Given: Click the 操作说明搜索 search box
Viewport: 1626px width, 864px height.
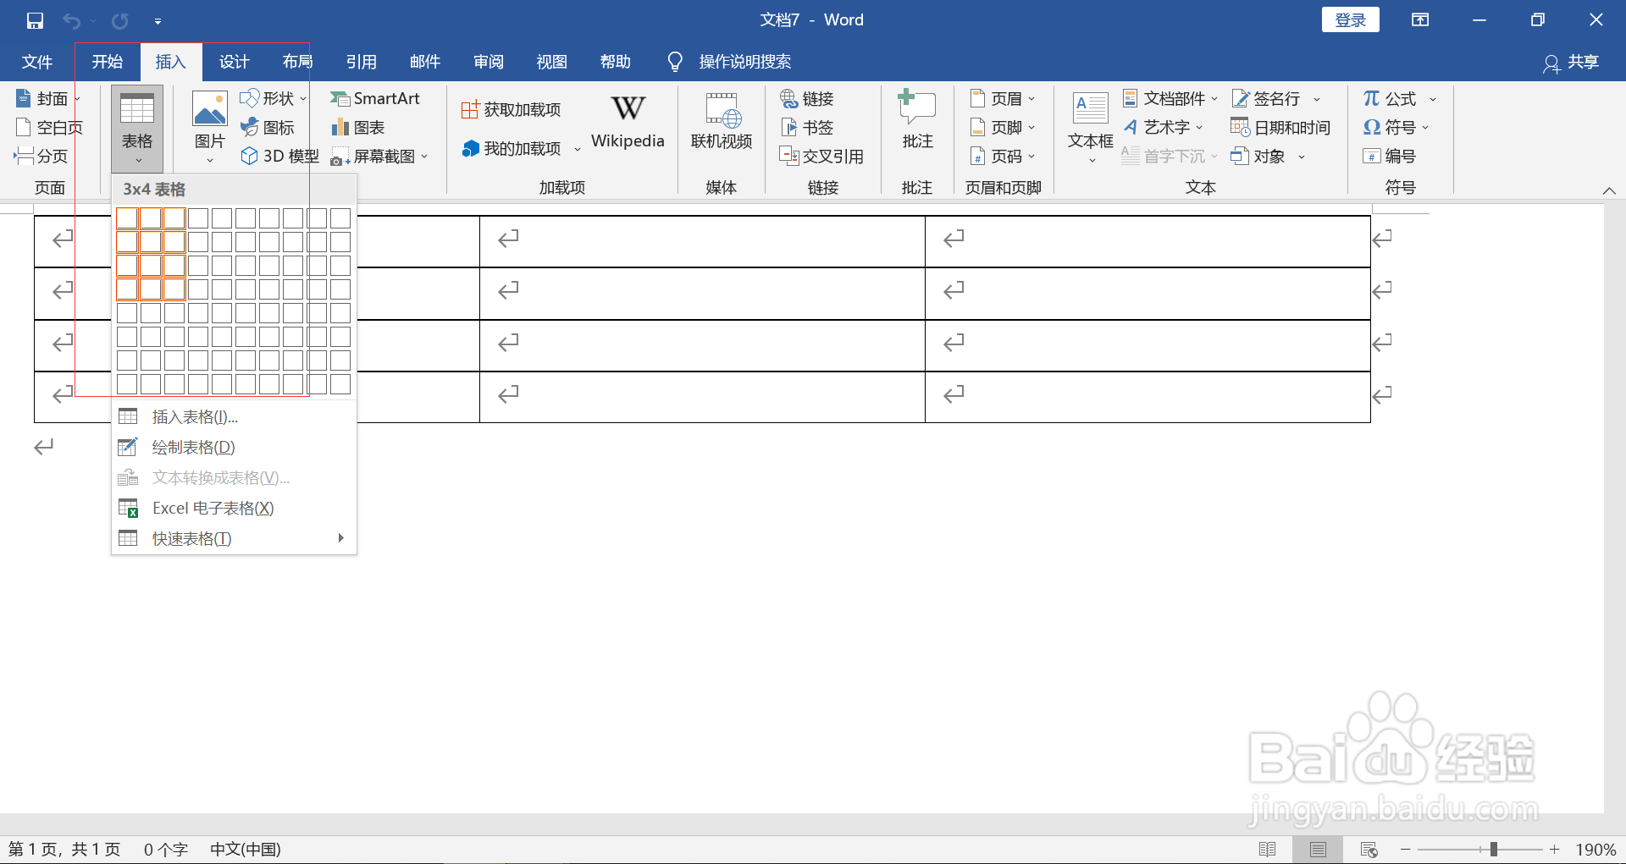Looking at the screenshot, I should (729, 62).
